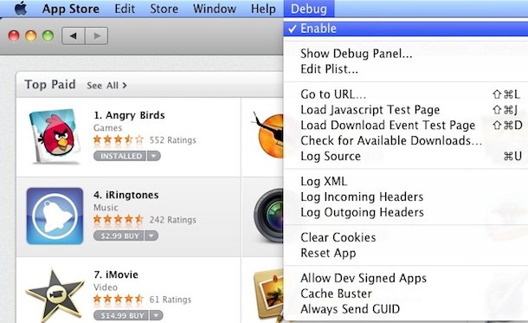View iRingtones star rating
The height and width of the screenshot is (323, 528).
point(119,219)
